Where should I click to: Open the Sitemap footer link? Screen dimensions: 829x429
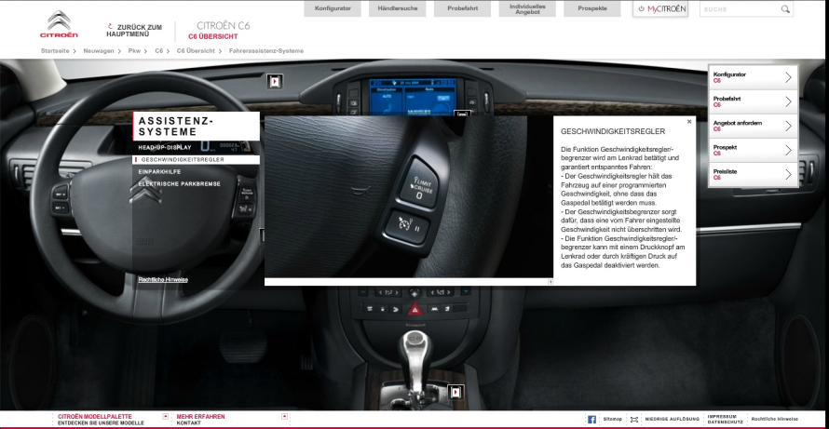(612, 419)
